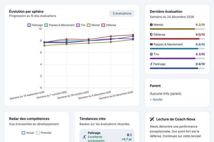Screen dimensions: 214x142
Task: Click the Patinage 8.8/10 progress bar
Action: tap(177, 68)
